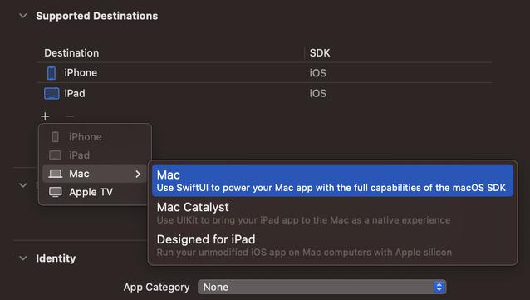Click iOS SDK cell for iPhone
This screenshot has width=530, height=300.
318,73
